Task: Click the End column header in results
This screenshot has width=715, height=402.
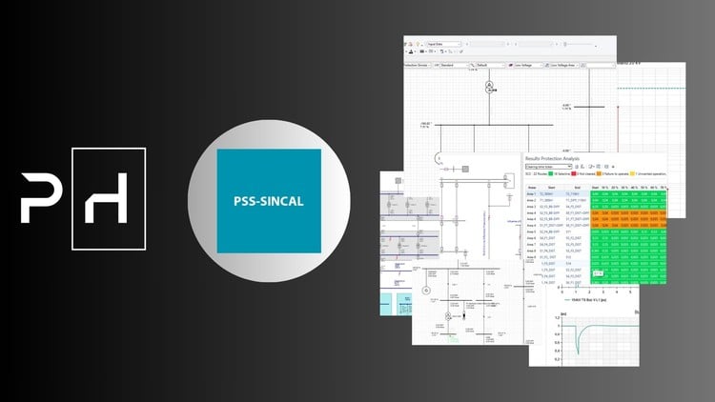Action: coord(577,188)
